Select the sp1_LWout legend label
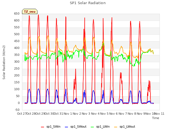This screenshot has width=176, height=132. (x=127, y=127)
